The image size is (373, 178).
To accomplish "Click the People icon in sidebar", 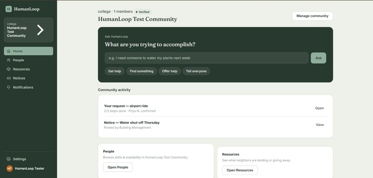I will coord(9,60).
